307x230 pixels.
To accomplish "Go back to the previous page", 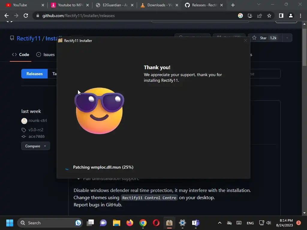I will coord(7,16).
